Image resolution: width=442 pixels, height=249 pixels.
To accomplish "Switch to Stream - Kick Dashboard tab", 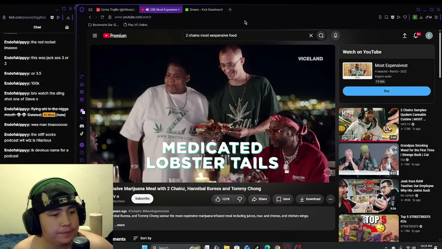I will click(x=204, y=10).
